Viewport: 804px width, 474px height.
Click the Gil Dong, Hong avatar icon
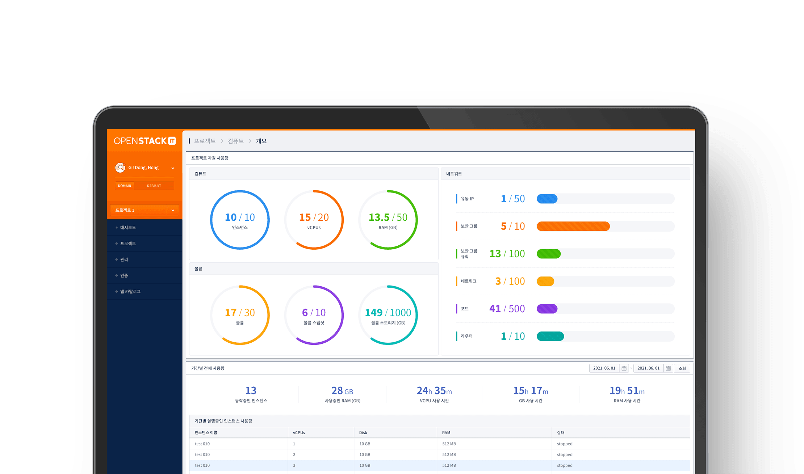(x=120, y=168)
